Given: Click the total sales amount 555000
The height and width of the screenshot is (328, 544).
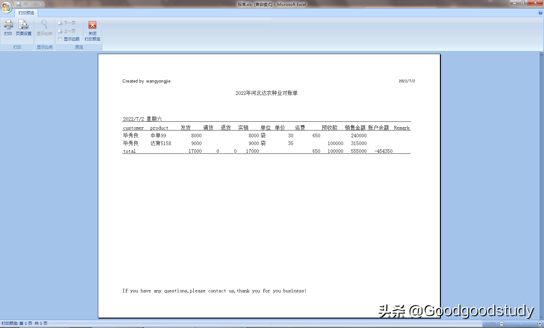Looking at the screenshot, I should point(359,151).
